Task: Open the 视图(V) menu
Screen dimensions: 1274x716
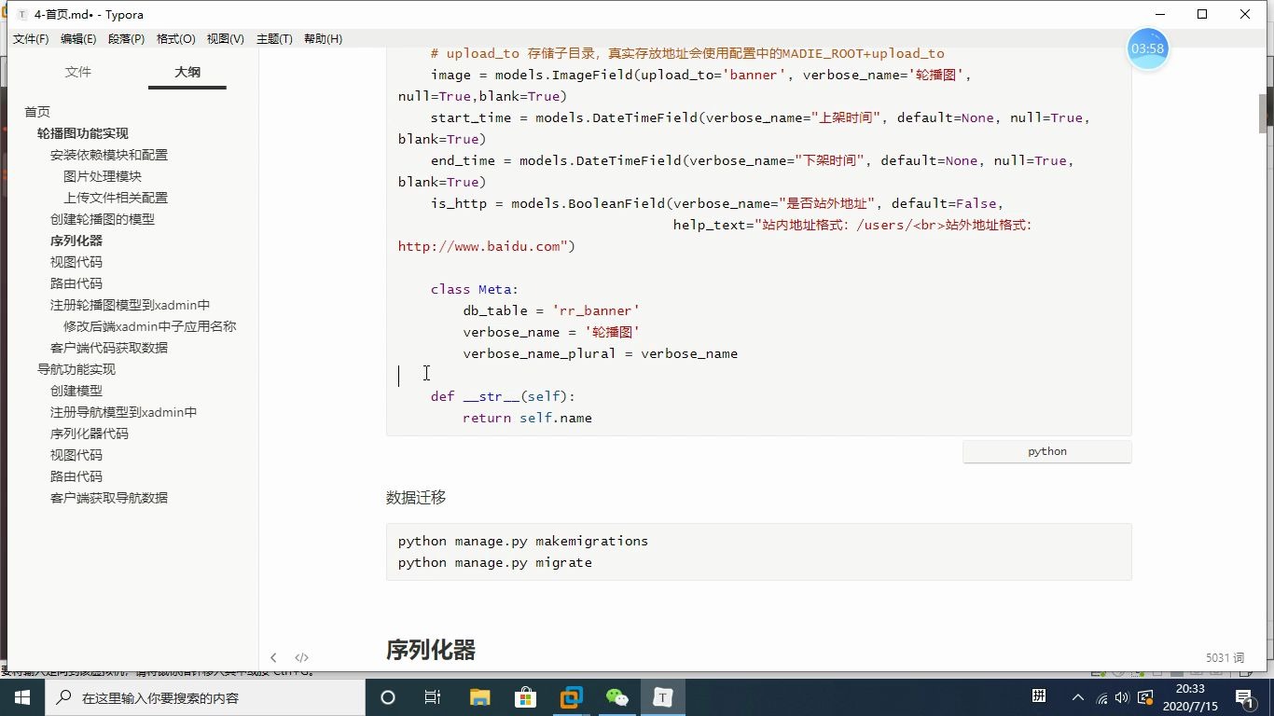Action: click(x=226, y=38)
